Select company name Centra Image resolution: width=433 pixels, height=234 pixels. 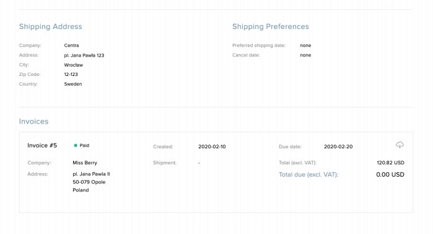pos(71,46)
